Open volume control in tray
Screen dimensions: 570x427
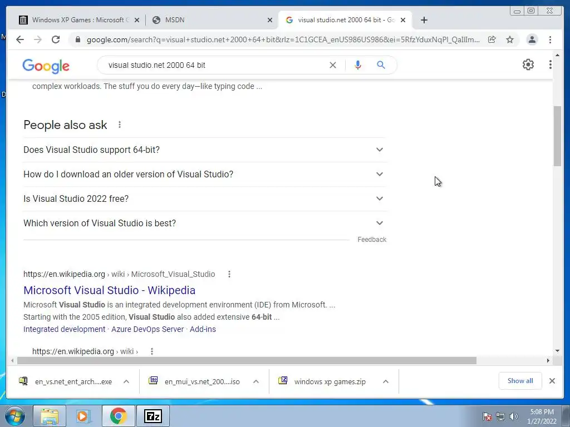[x=514, y=416]
